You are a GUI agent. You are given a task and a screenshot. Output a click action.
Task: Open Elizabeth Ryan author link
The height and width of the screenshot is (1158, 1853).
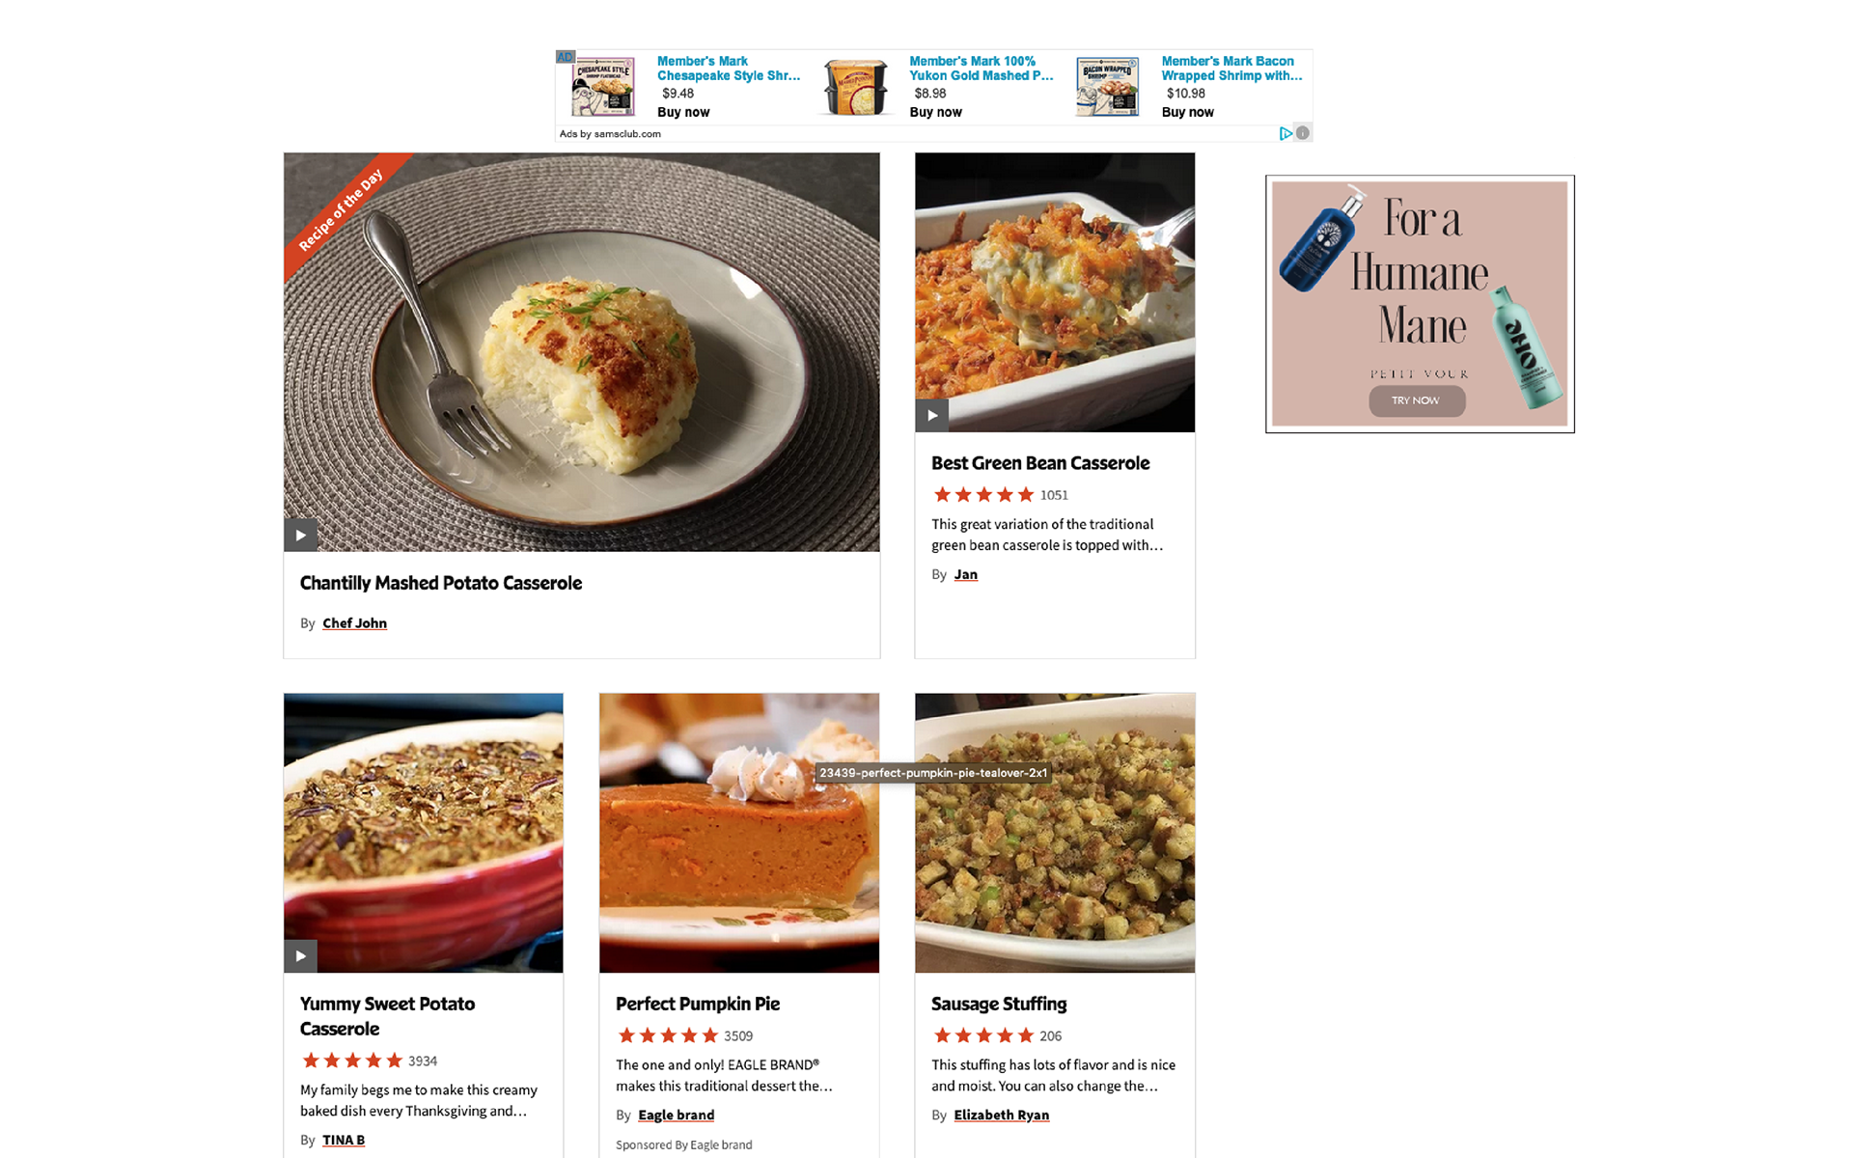pyautogui.click(x=1001, y=1115)
